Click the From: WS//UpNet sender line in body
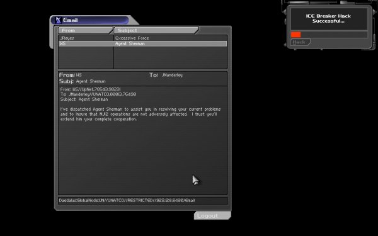This screenshot has height=236, width=378. click(x=90, y=89)
